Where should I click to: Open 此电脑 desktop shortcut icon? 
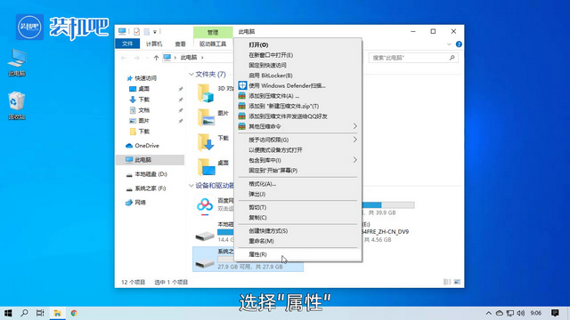coord(17,62)
